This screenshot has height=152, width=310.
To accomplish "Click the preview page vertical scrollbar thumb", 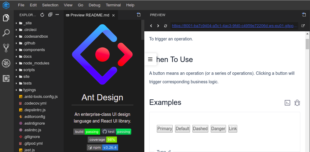I will (307, 44).
